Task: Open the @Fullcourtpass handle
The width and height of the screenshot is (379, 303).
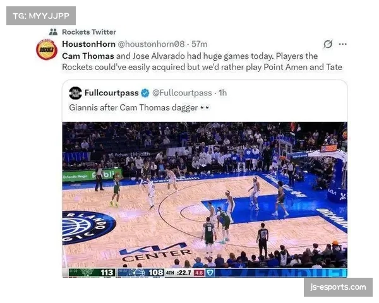Action: coord(182,93)
